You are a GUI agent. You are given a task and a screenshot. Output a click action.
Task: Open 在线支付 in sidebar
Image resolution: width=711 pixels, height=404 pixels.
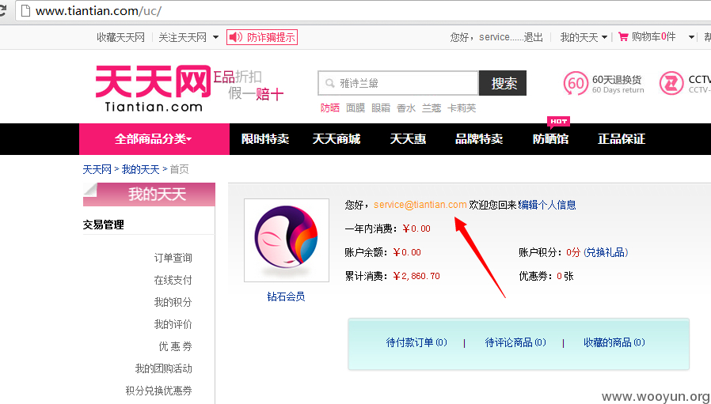pos(173,280)
